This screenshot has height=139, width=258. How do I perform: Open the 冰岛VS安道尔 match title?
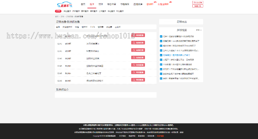pyautogui.click(x=93, y=44)
